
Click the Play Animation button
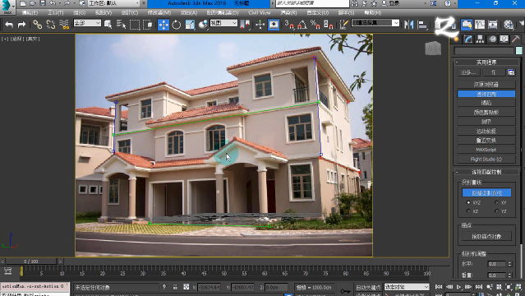(x=459, y=287)
